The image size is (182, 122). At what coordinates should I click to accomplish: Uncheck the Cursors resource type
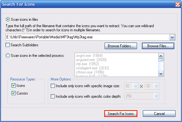(13, 93)
